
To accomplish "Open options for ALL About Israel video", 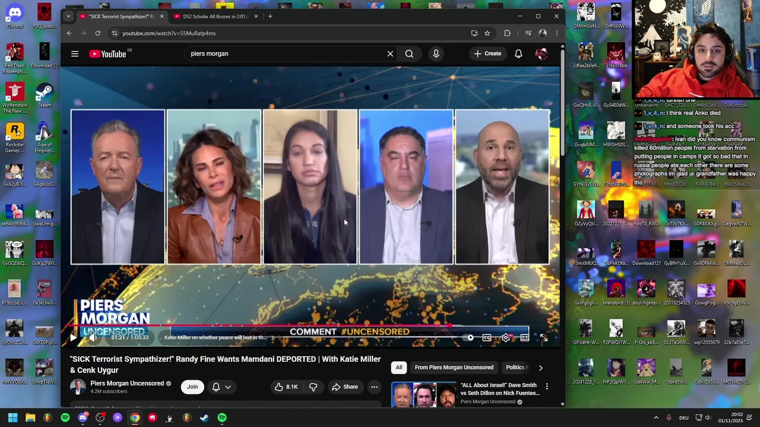I will coord(547,387).
